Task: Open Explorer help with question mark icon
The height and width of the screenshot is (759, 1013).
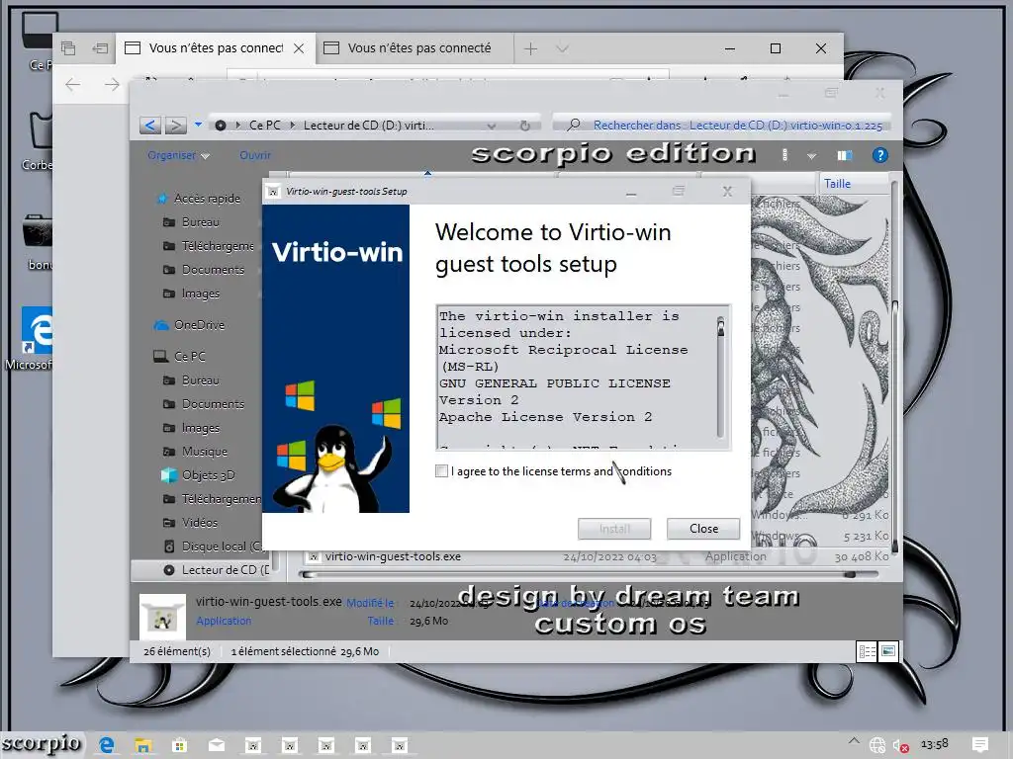Action: 879,155
